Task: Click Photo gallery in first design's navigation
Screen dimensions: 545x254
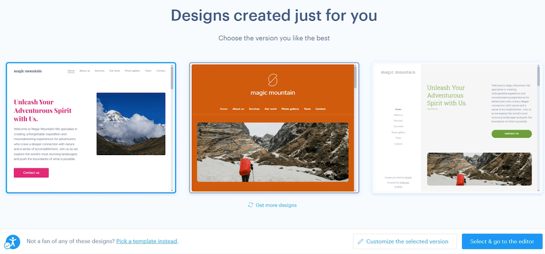Action: [132, 71]
